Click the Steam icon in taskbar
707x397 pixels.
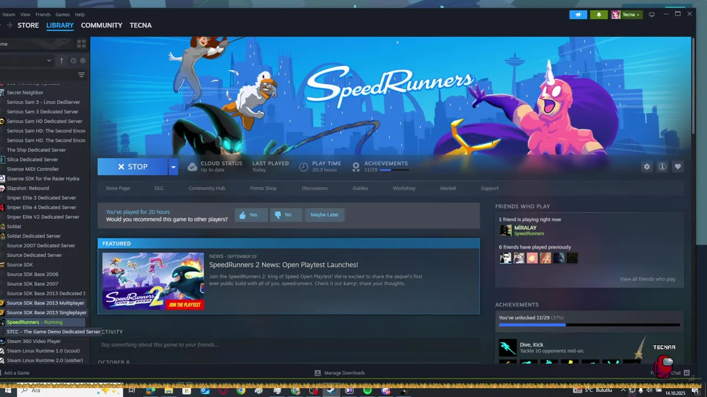[x=331, y=391]
